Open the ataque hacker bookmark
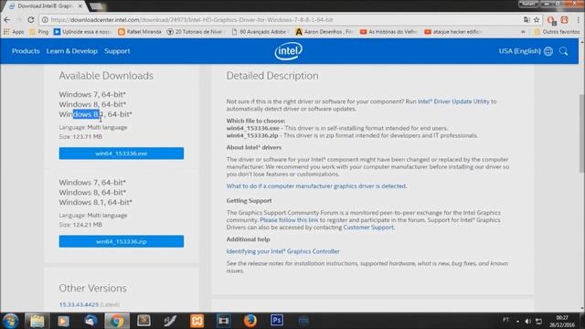 453,32
